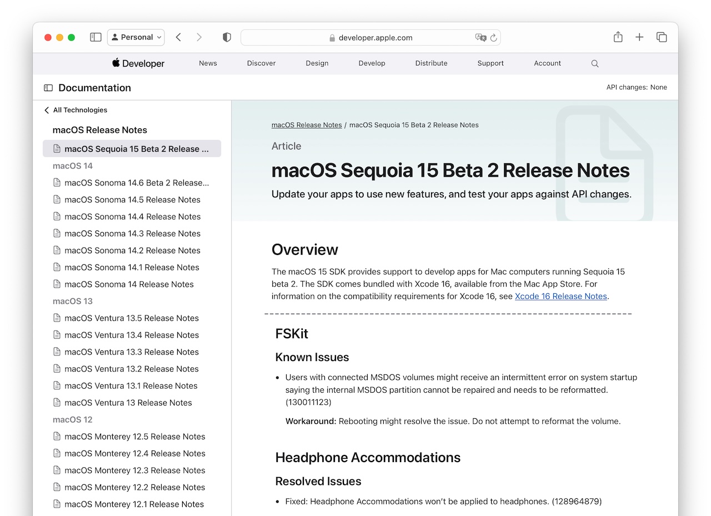Click the macOS Release Notes sidebar heading
This screenshot has width=711, height=516.
pos(100,130)
